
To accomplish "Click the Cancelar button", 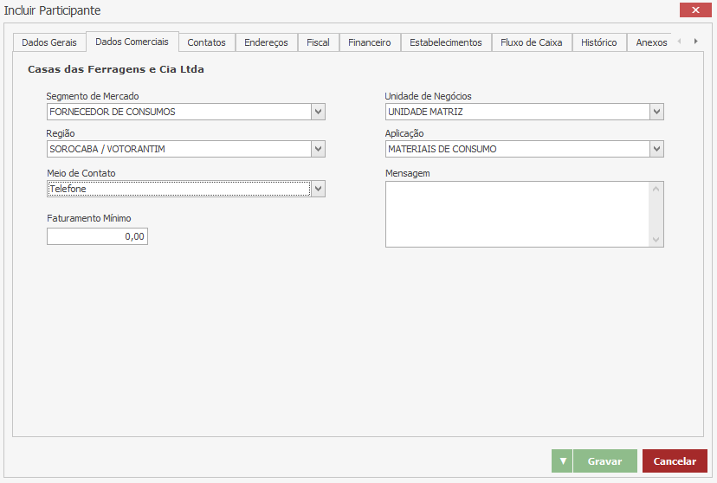I will pyautogui.click(x=675, y=461).
